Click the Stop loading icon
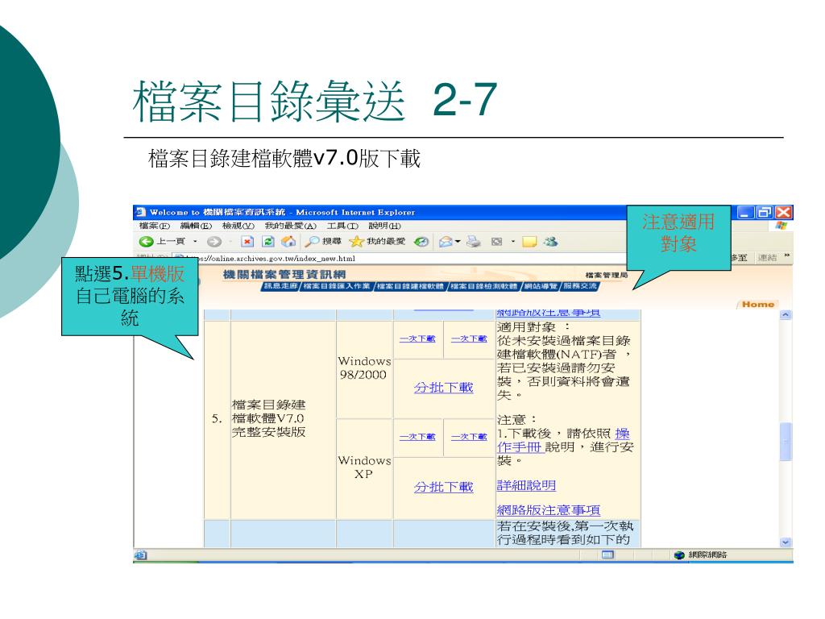The image size is (825, 619). [247, 242]
